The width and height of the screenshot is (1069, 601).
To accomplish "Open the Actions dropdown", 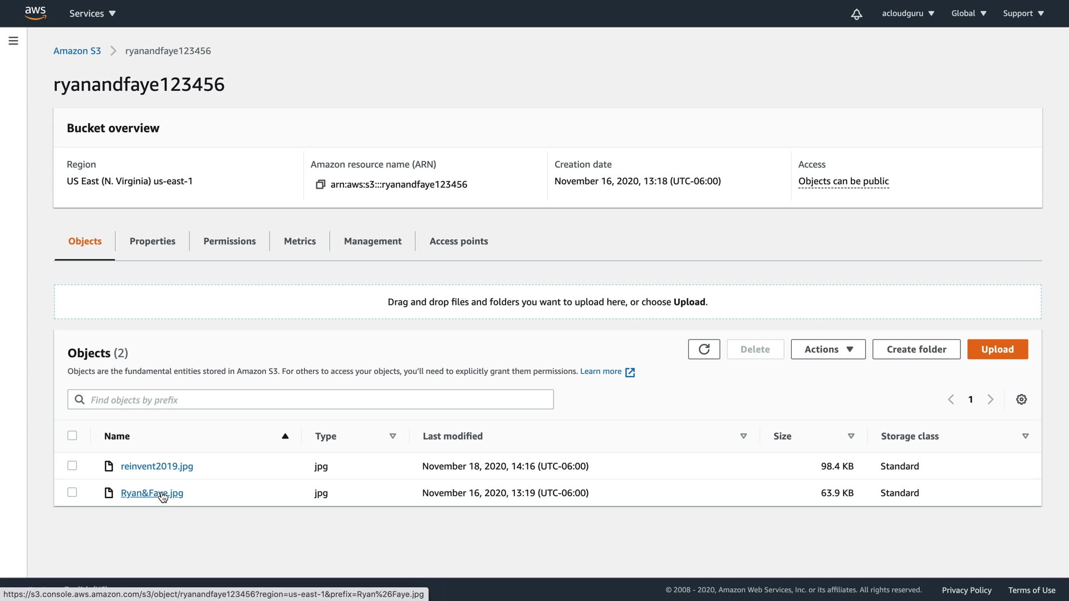I will [828, 349].
